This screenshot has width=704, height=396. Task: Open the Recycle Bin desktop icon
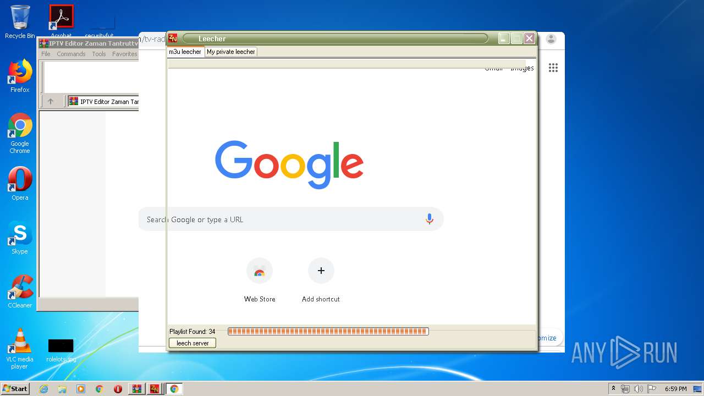pyautogui.click(x=20, y=22)
